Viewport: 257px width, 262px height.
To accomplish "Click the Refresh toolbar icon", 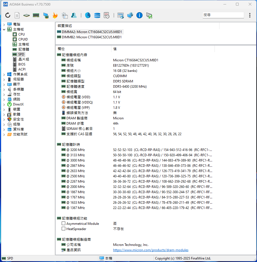I will tap(8, 15).
